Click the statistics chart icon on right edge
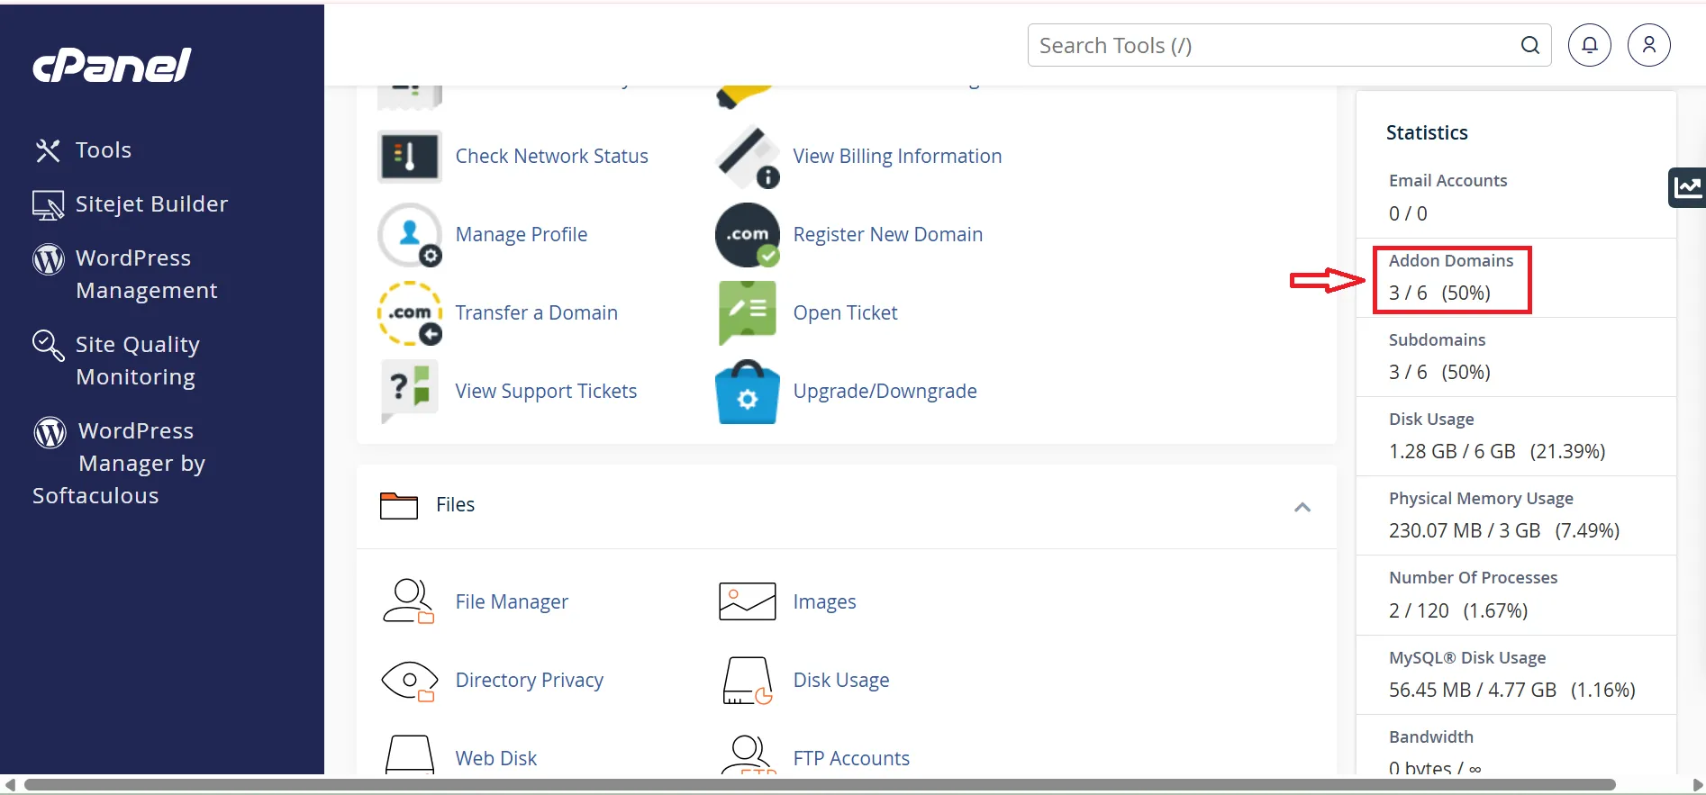 pos(1687,187)
